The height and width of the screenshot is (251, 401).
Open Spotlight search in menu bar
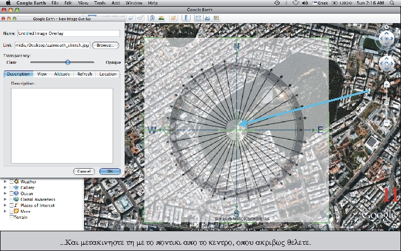point(392,3)
